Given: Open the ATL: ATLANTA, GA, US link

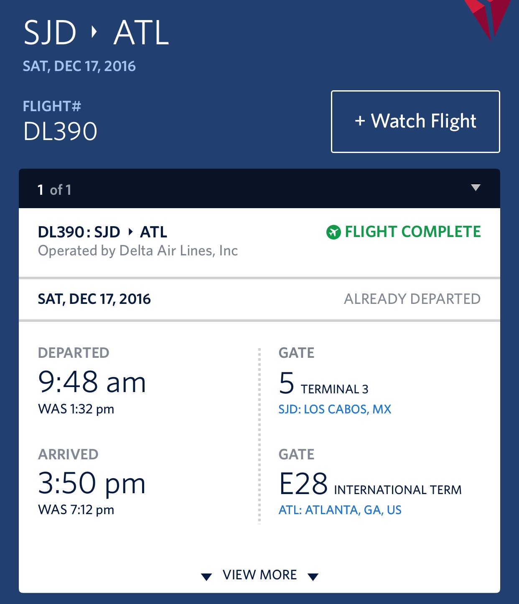Looking at the screenshot, I should pos(340,510).
